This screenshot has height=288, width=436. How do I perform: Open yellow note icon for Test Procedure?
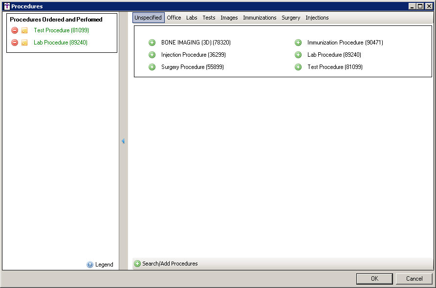click(24, 30)
